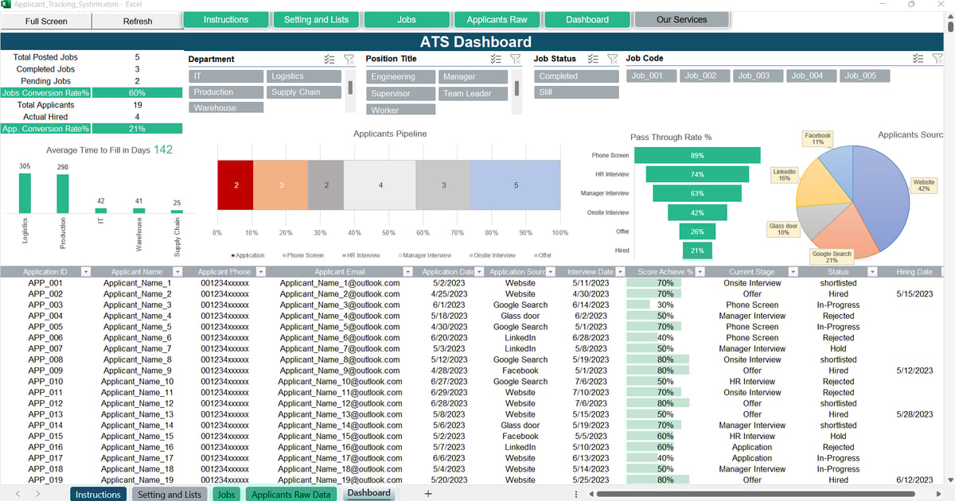Clear filters on the Job Code slicer
The image size is (955, 501).
(937, 58)
